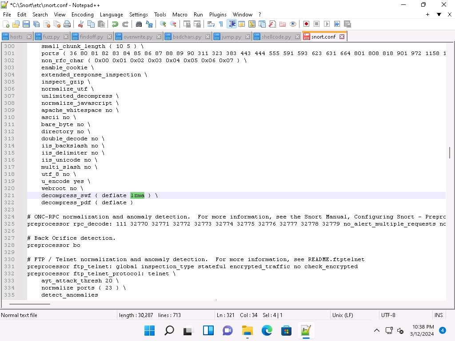Enable synchronized vertical scrolling
The image size is (455, 341).
[x=187, y=24]
